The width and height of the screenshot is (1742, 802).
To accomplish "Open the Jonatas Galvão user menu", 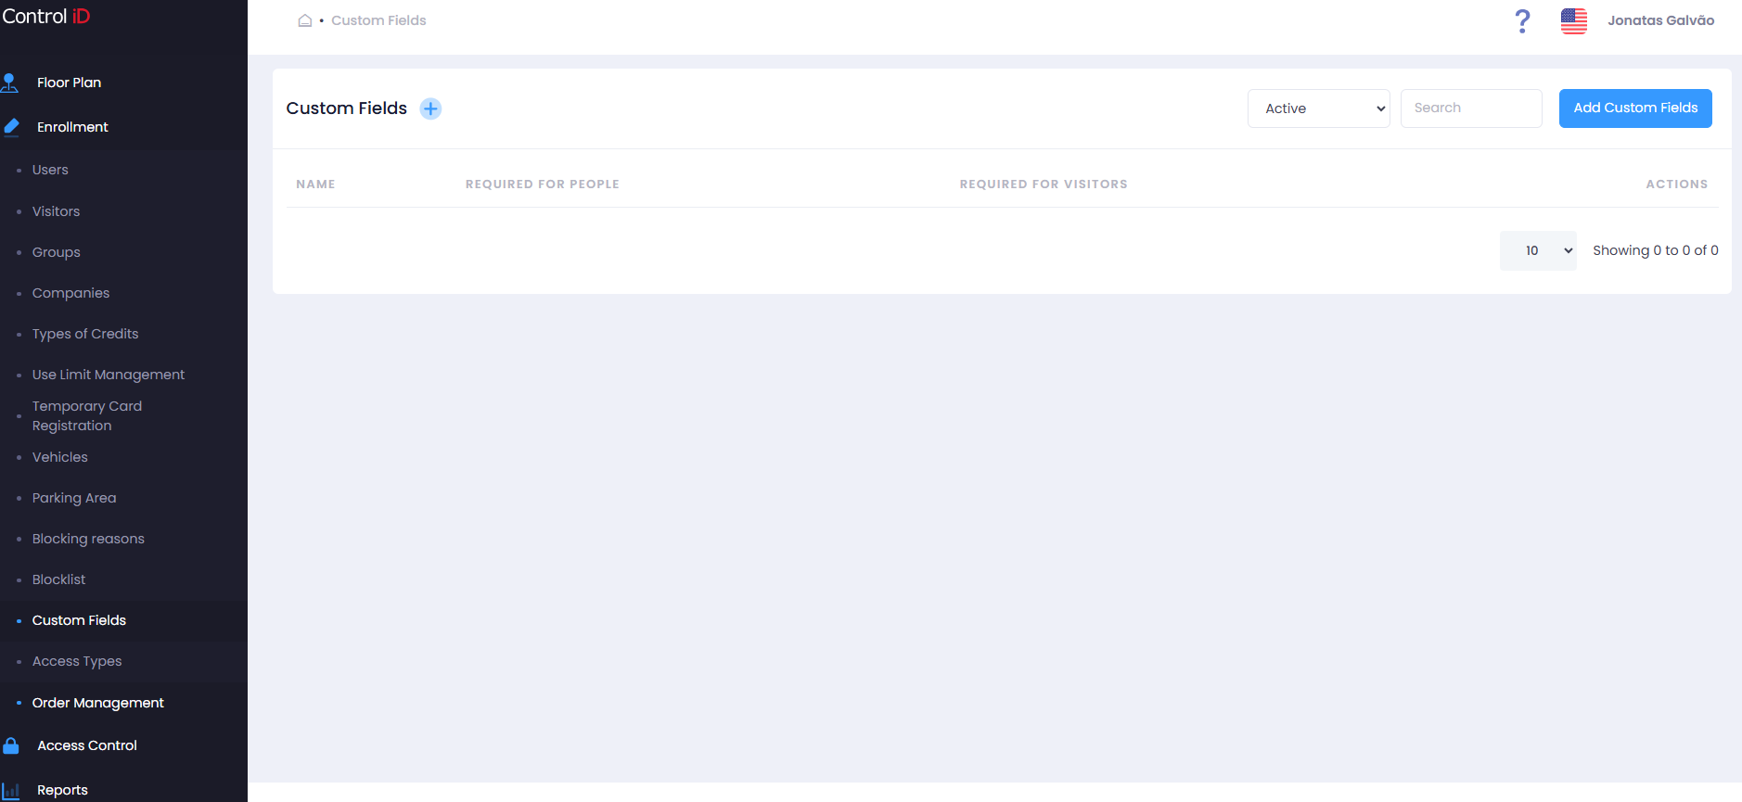I will pyautogui.click(x=1660, y=20).
